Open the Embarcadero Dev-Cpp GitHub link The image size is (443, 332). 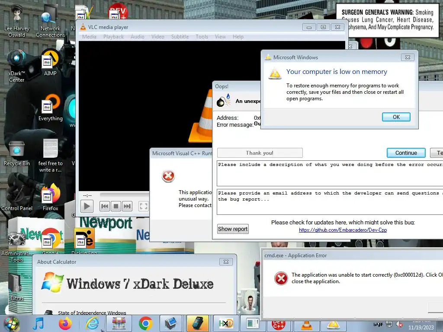pyautogui.click(x=343, y=230)
